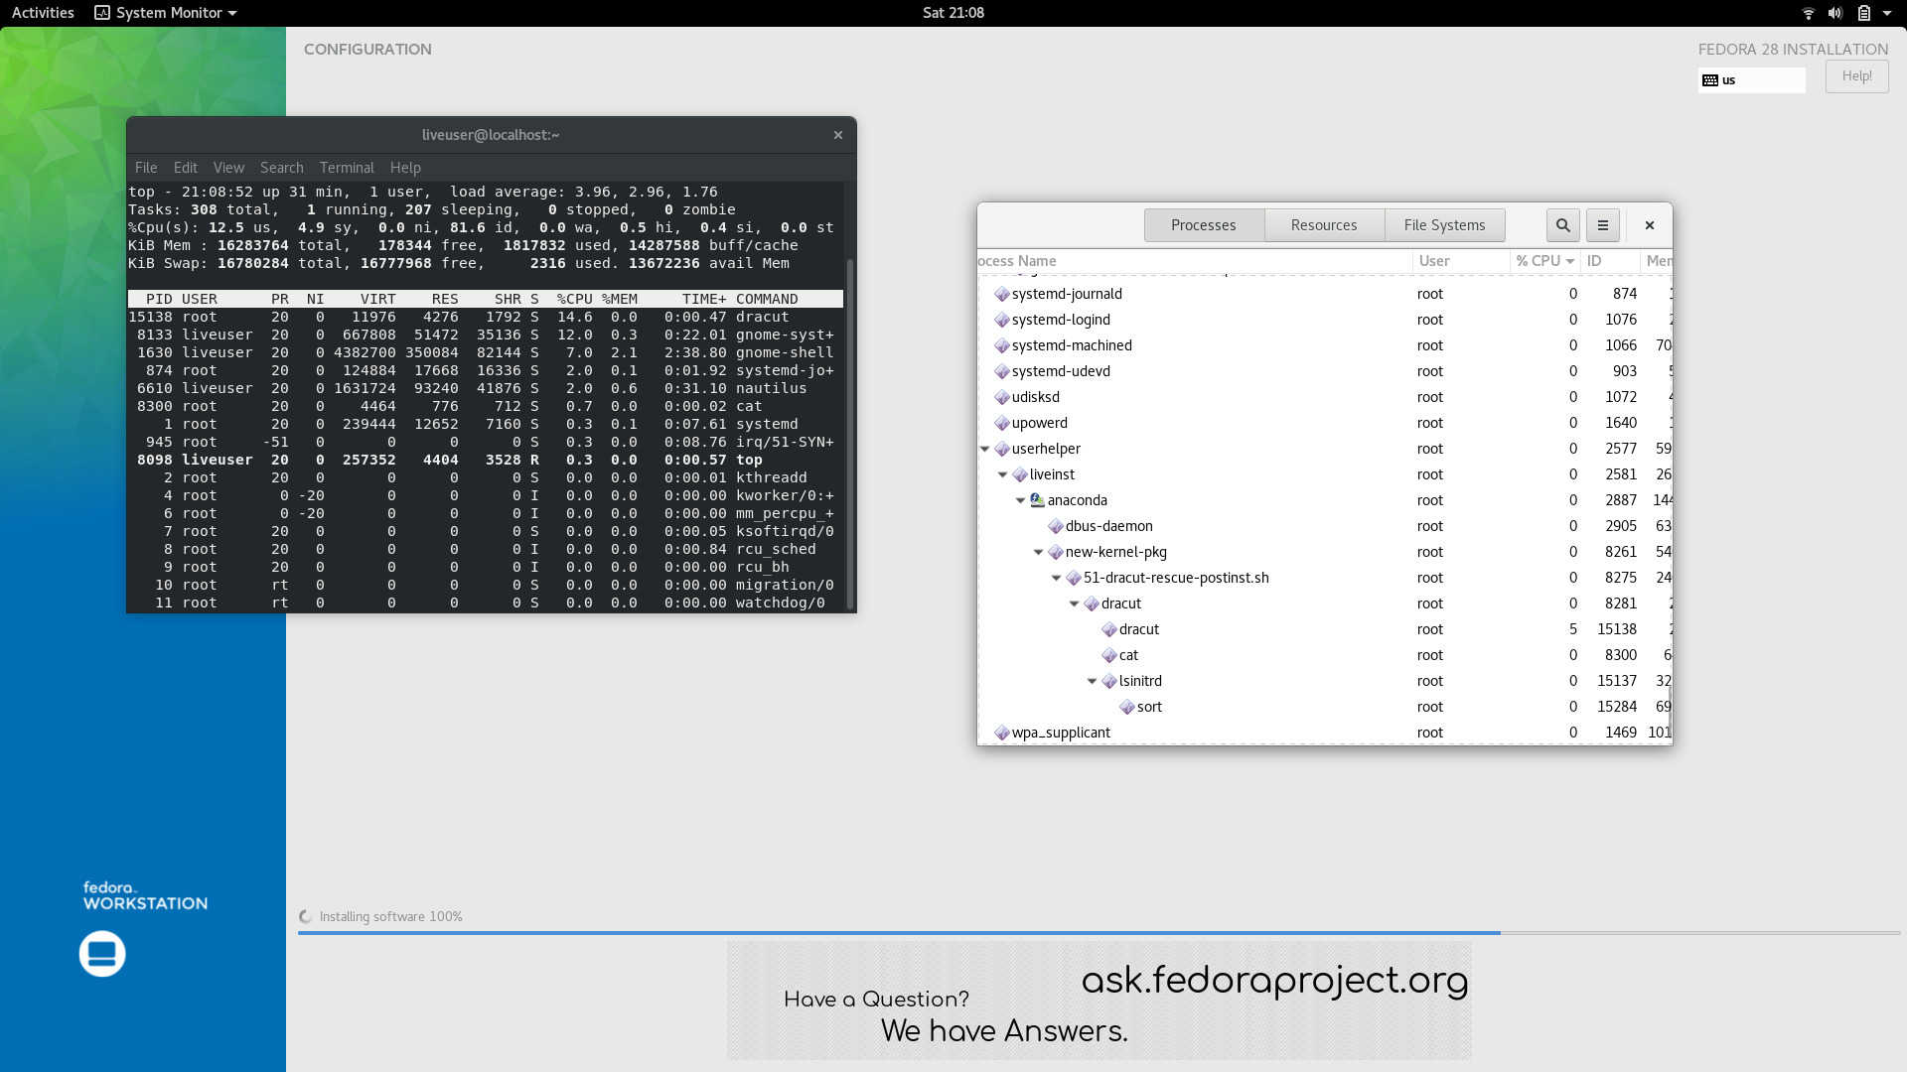1907x1072 pixels.
Task: Select the upowerd process row
Action: [x=1325, y=423]
